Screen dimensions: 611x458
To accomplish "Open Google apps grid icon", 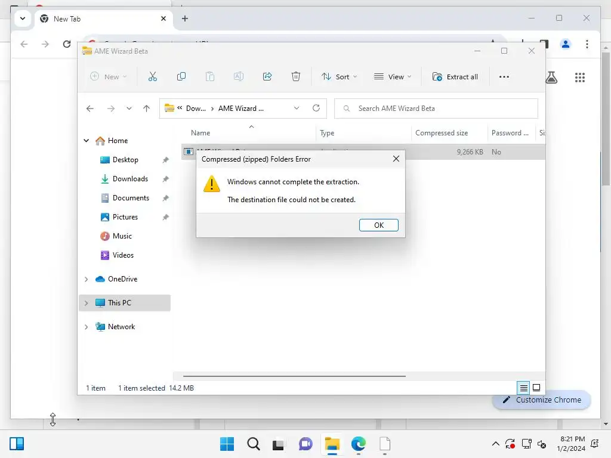I will (580, 77).
